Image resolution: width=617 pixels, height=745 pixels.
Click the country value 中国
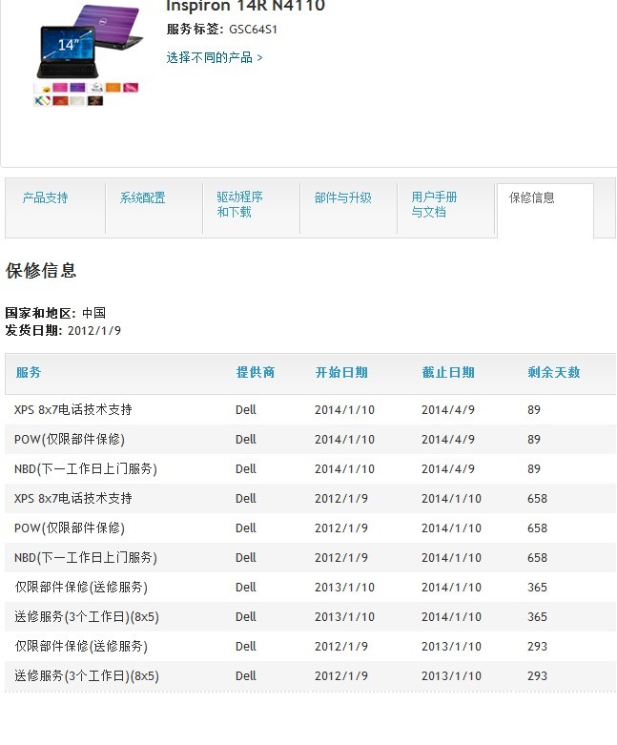[94, 313]
